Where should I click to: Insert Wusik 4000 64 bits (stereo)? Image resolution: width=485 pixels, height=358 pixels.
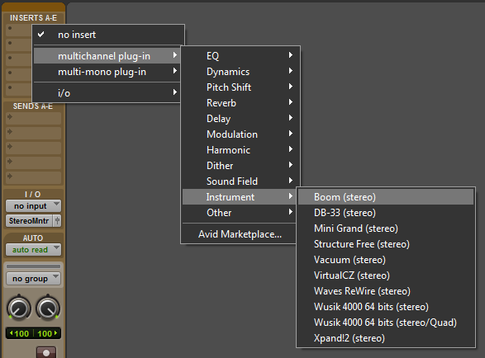(x=386, y=307)
